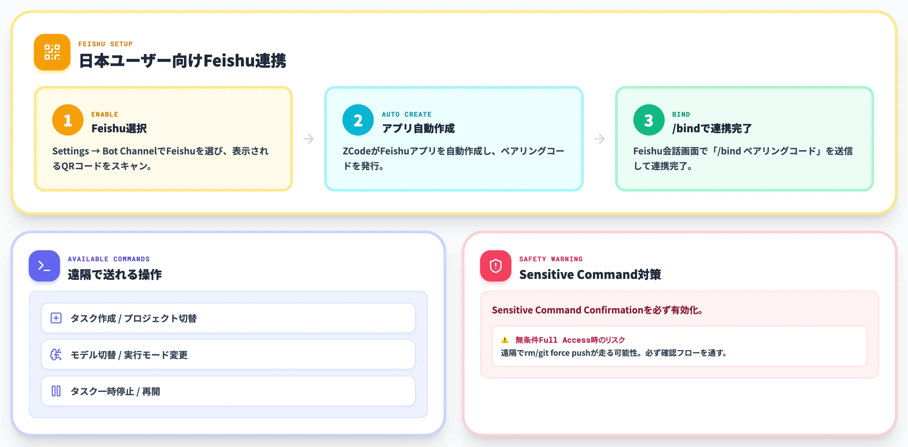Click the BIND label in step 3
This screenshot has width=908, height=447.
681,114
